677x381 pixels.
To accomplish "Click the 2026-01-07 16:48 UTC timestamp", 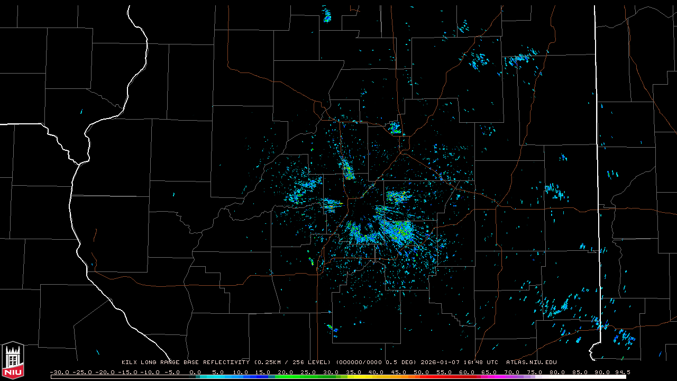I will pos(459,362).
